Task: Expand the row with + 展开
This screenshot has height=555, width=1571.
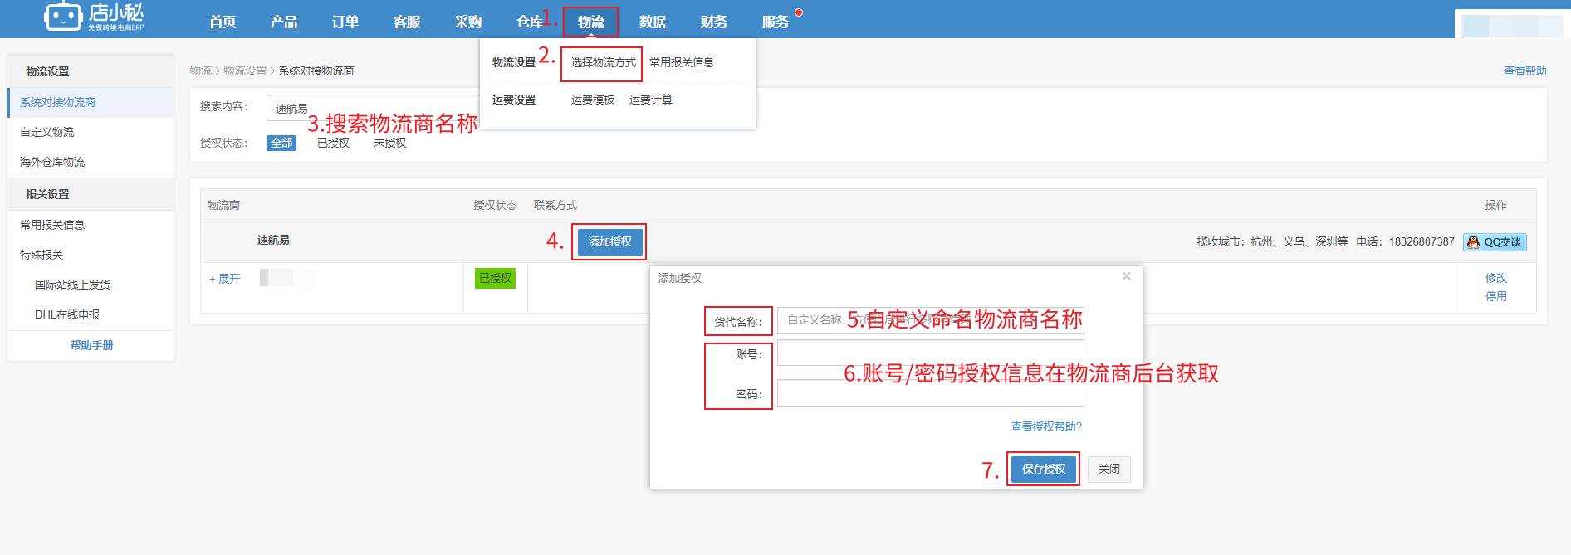Action: [224, 280]
